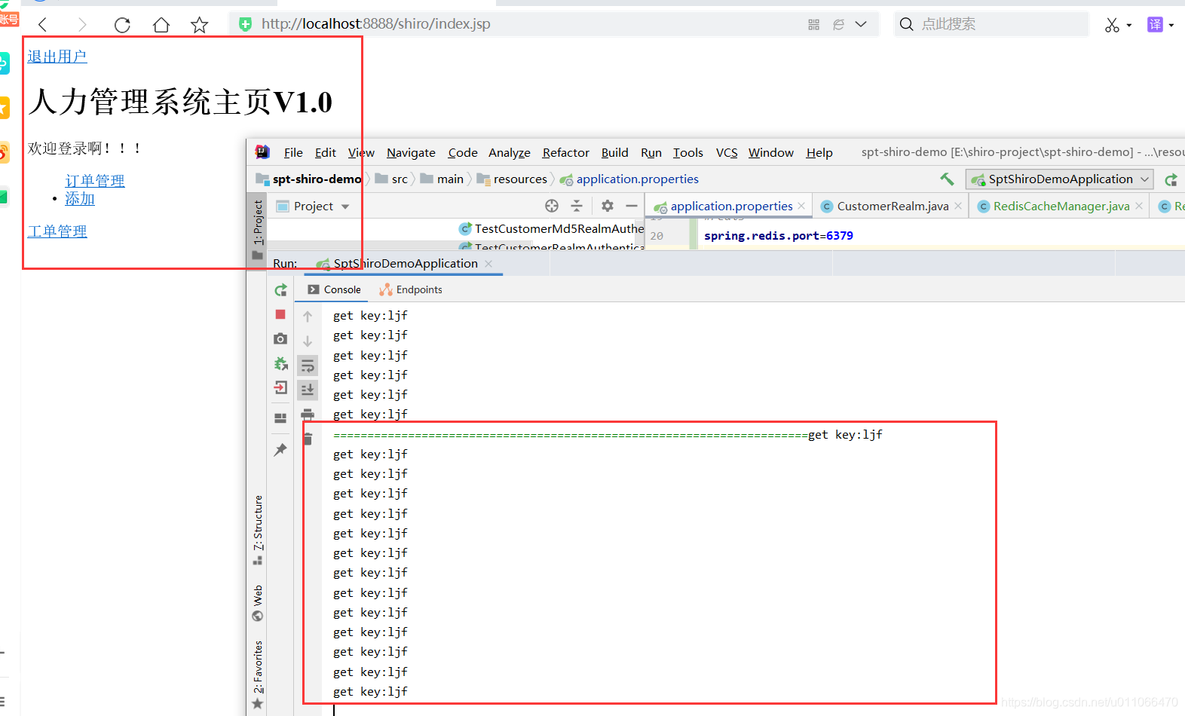The image size is (1185, 716).
Task: Open the SptShiroDemoApplication run configuration dropdown
Action: [x=1060, y=179]
